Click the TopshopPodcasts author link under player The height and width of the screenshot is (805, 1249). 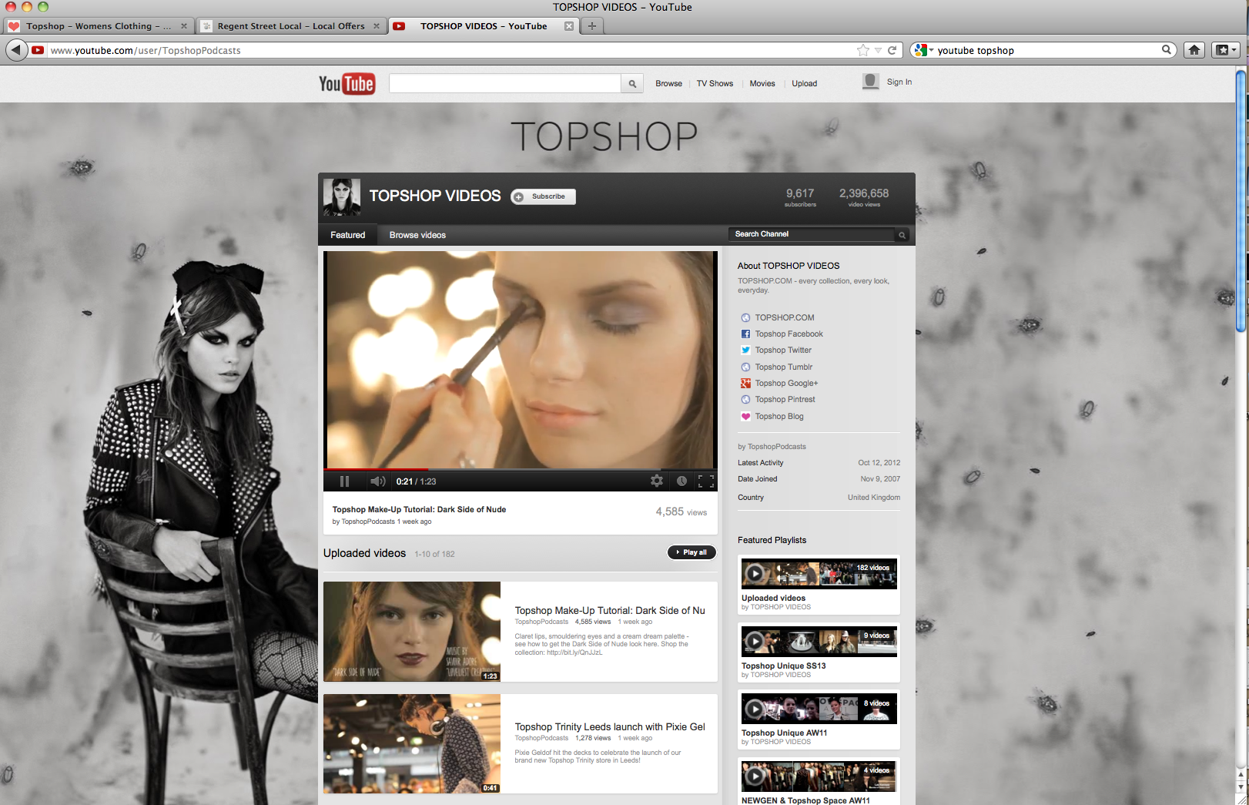click(x=368, y=522)
